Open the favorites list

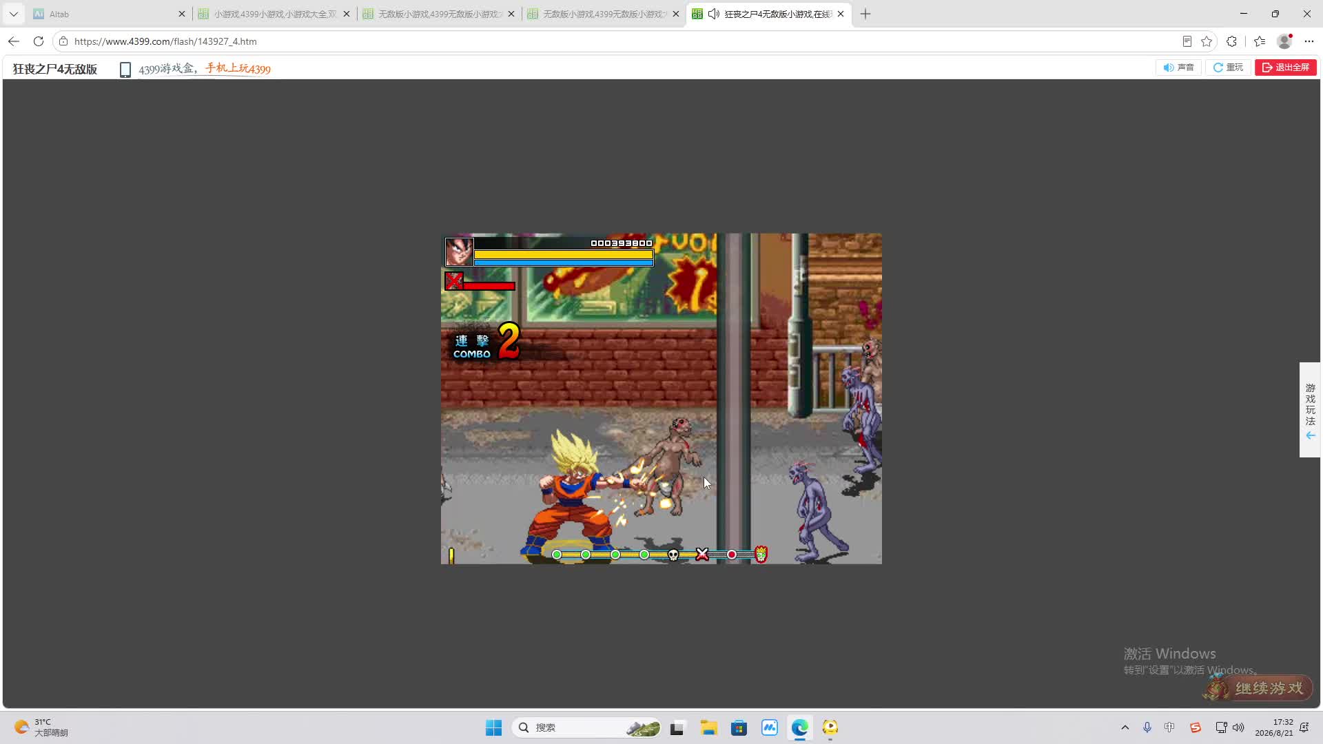pyautogui.click(x=1260, y=41)
